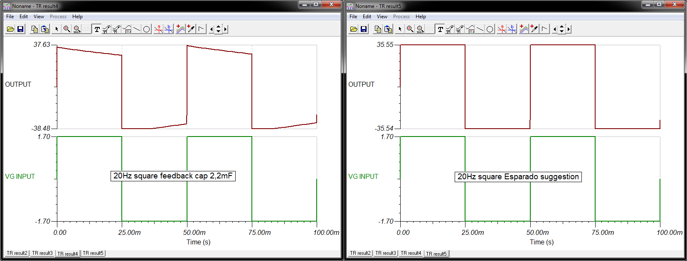Viewport: 687px width, 261px height.
Task: Open Process menu in TR result4 window
Action: (x=58, y=17)
